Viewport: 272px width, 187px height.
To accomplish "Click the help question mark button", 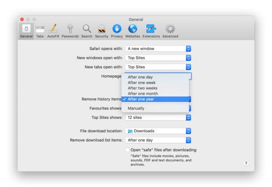I will (x=246, y=163).
